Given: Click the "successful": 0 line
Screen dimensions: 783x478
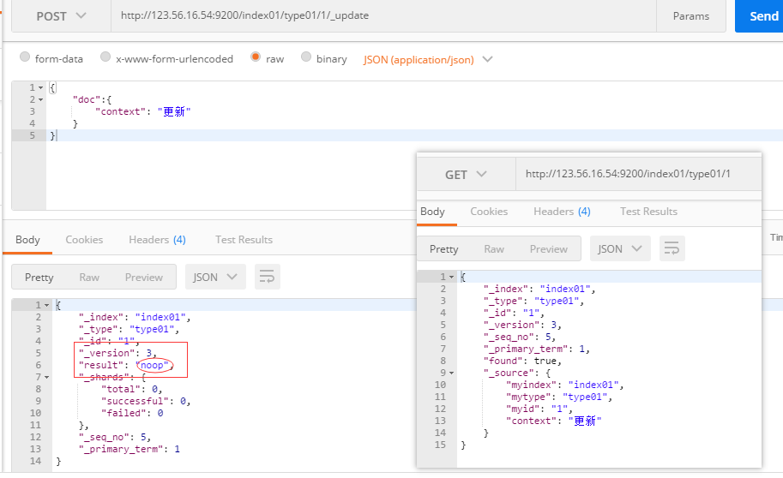Looking at the screenshot, I should coord(146,401).
